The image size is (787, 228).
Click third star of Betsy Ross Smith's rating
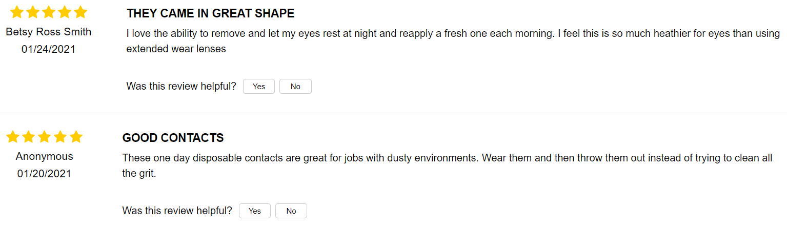point(49,12)
